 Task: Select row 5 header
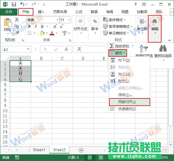click(5, 85)
